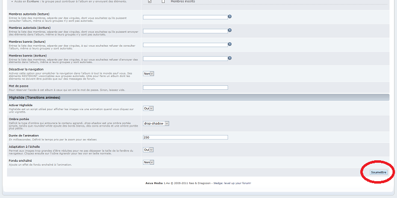Click the Highslide (Transitions animées) section header
The image size is (397, 198).
click(x=198, y=97)
